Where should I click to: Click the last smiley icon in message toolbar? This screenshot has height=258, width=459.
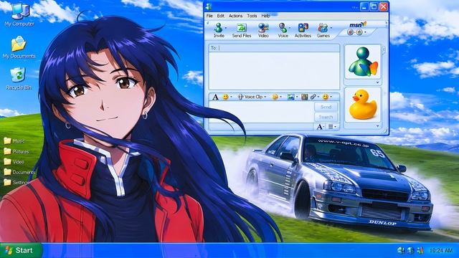coord(325,97)
